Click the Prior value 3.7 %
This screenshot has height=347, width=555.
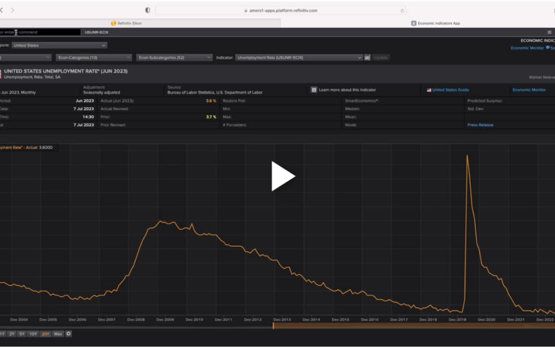211,117
